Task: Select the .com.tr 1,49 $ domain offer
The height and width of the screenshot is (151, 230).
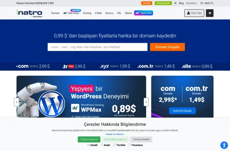Action: click(x=156, y=66)
